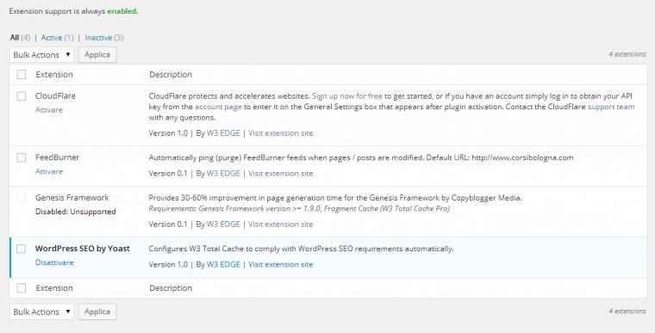The width and height of the screenshot is (655, 333).
Task: Click the Description column header at top
Action: tap(171, 74)
